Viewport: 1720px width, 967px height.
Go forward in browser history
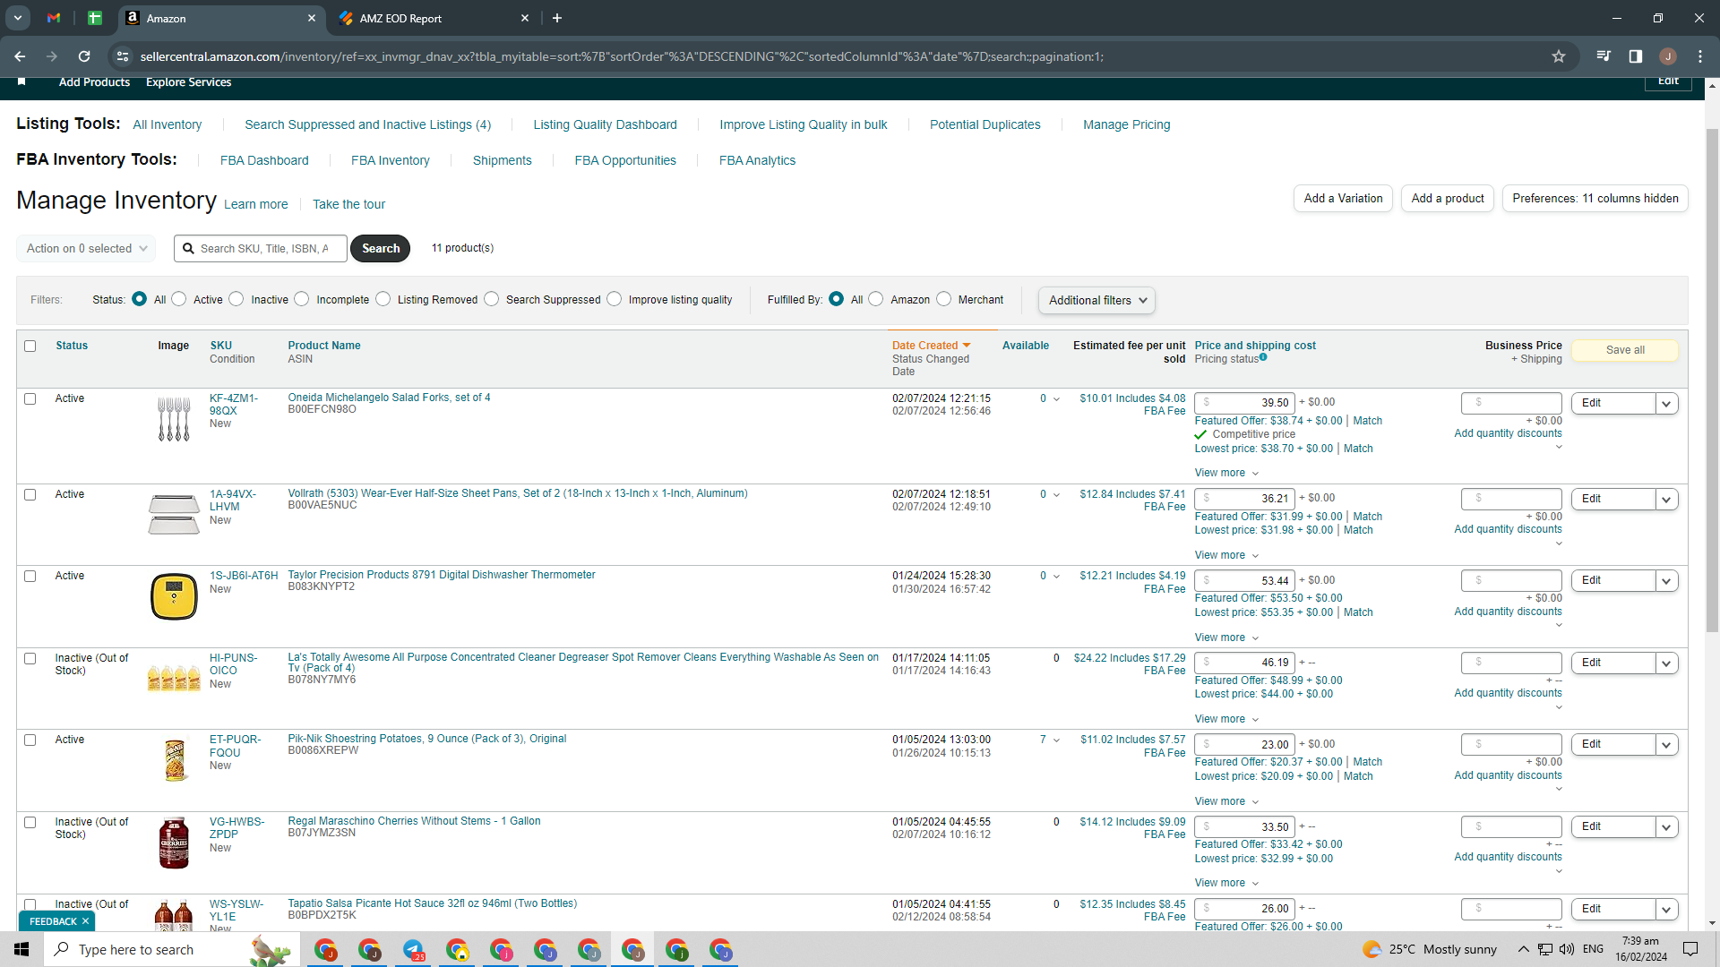click(52, 56)
